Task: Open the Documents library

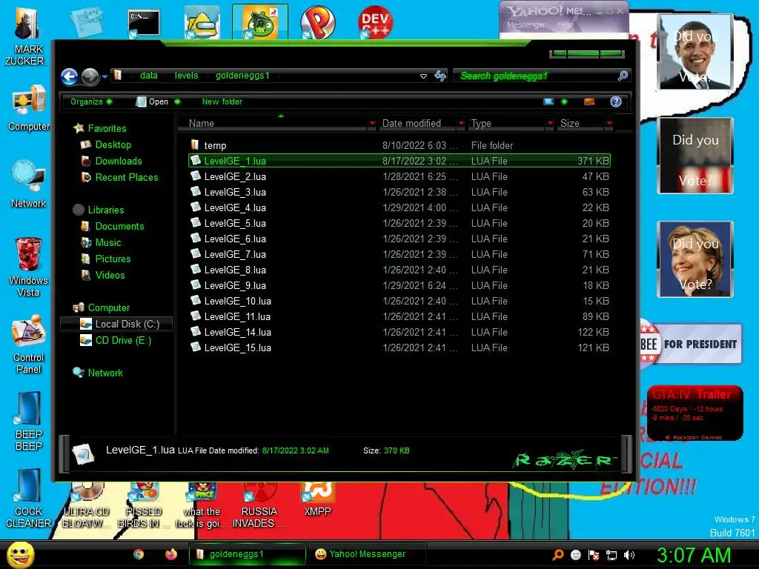Action: (119, 227)
